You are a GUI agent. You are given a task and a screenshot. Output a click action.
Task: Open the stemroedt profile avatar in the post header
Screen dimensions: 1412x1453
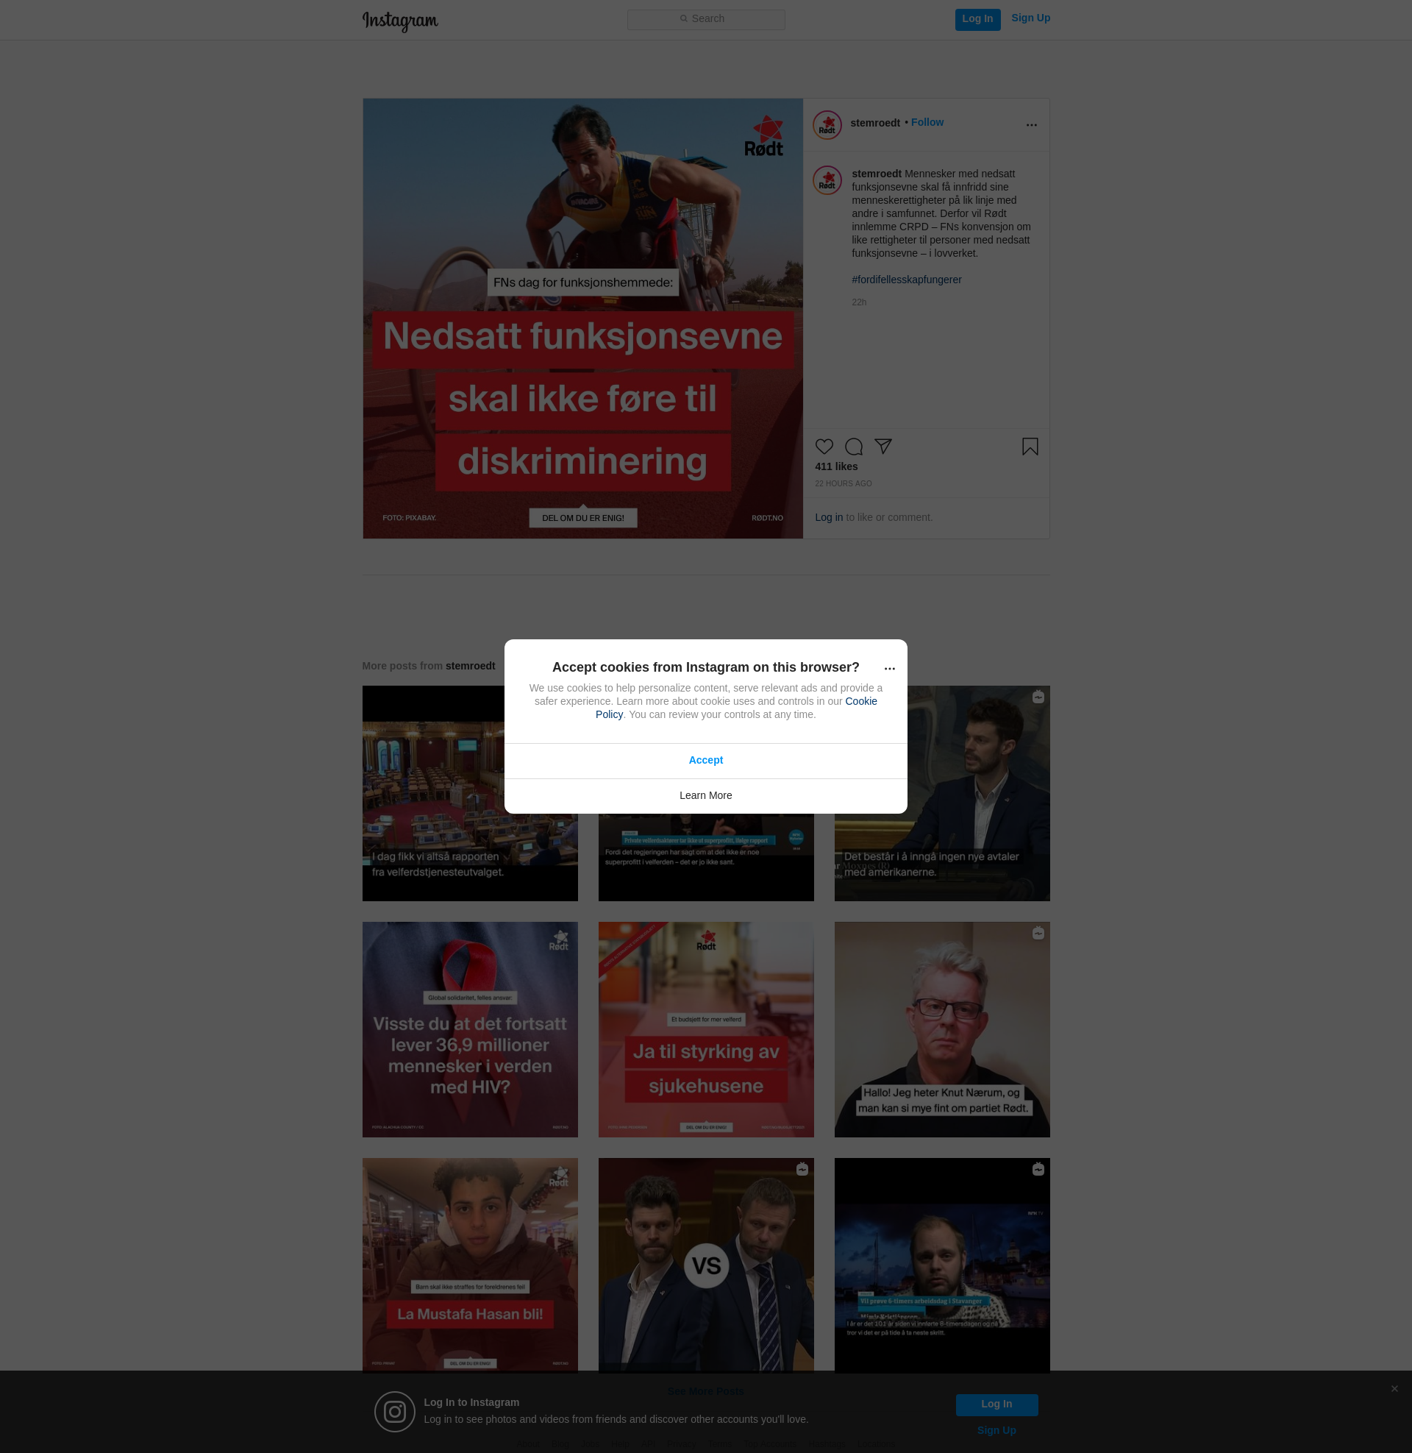[x=827, y=124]
